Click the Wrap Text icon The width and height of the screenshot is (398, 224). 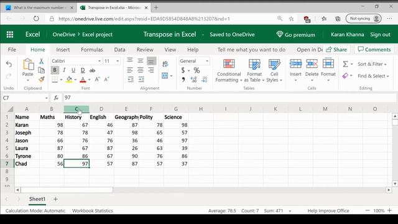pyautogui.click(x=165, y=64)
